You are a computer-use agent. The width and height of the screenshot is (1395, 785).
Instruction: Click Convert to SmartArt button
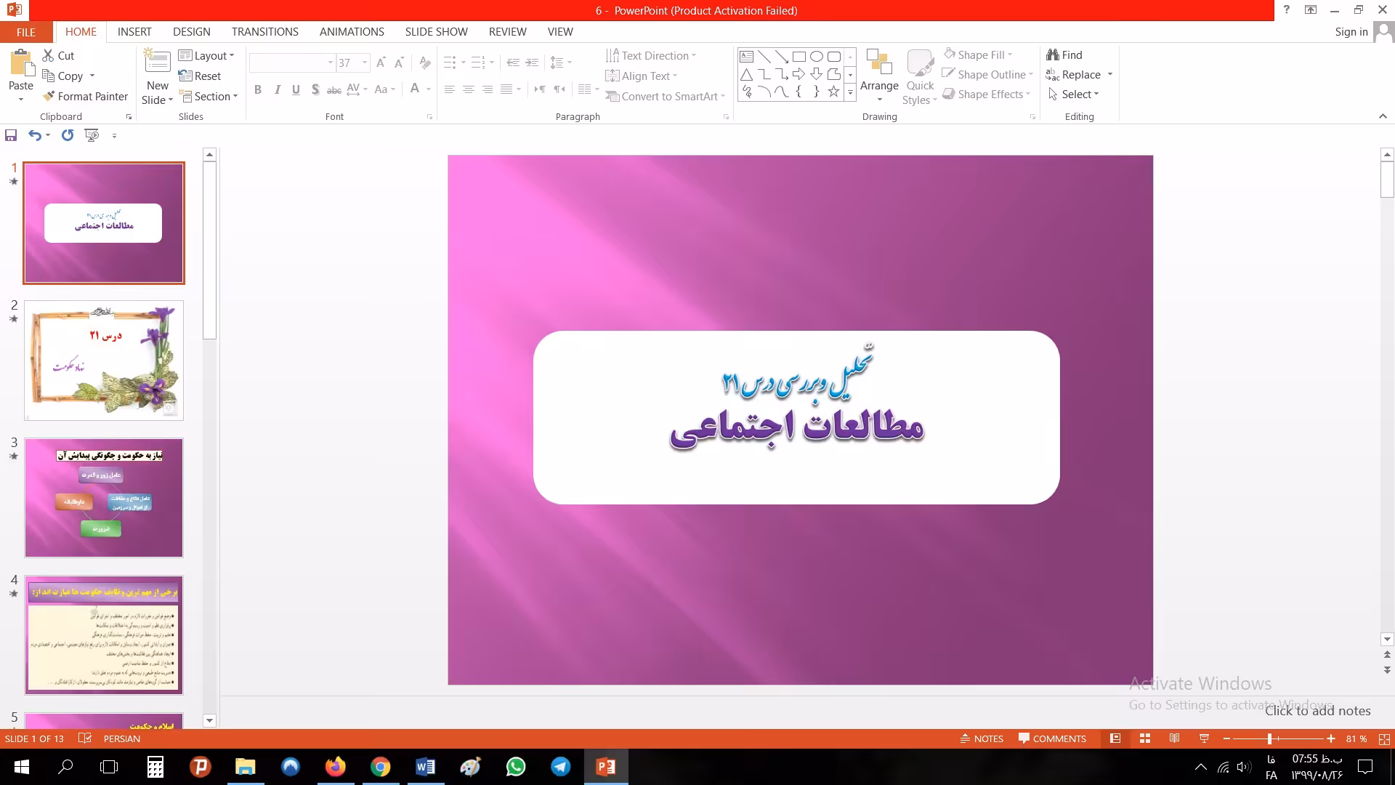coord(666,96)
